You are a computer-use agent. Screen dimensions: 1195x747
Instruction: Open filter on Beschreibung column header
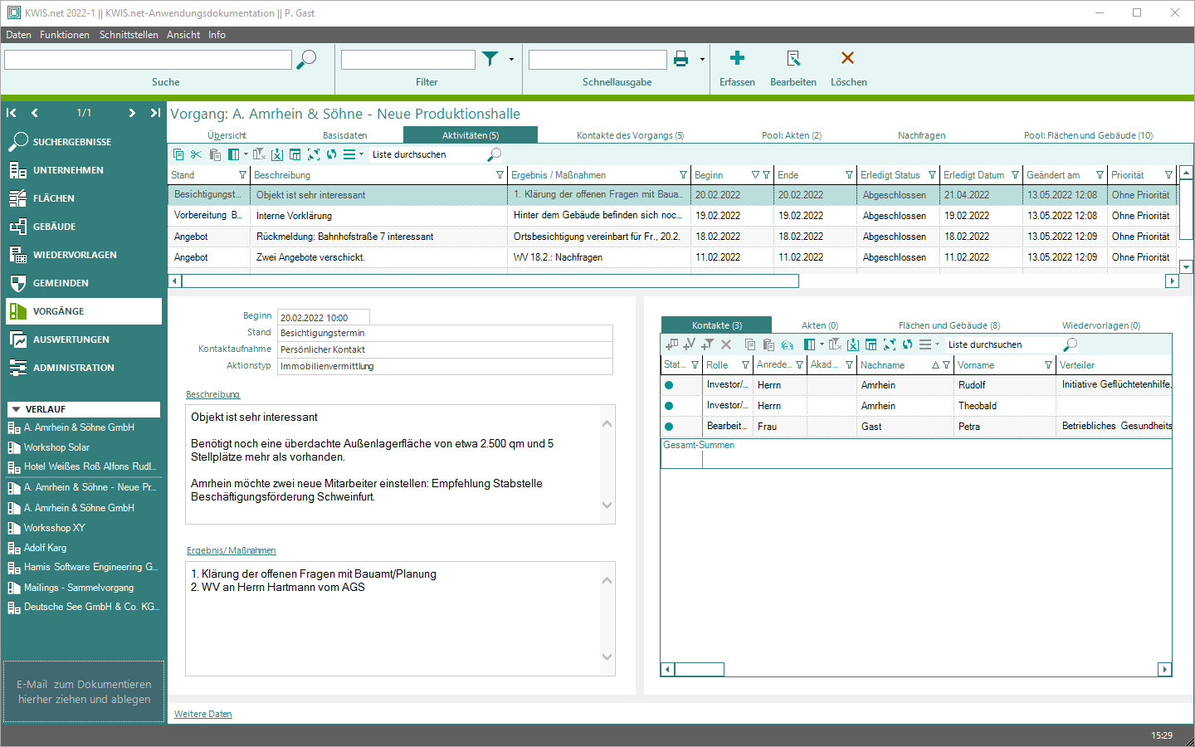[x=500, y=175]
